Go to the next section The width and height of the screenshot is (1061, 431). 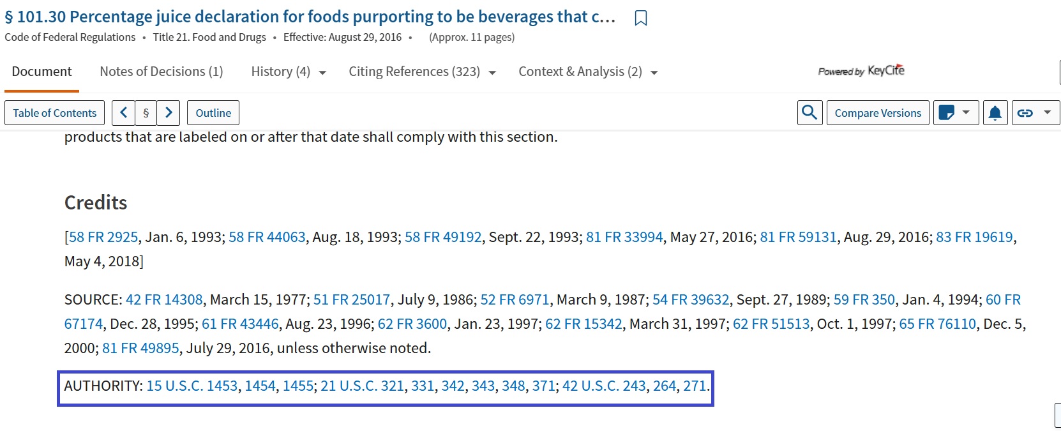(169, 112)
